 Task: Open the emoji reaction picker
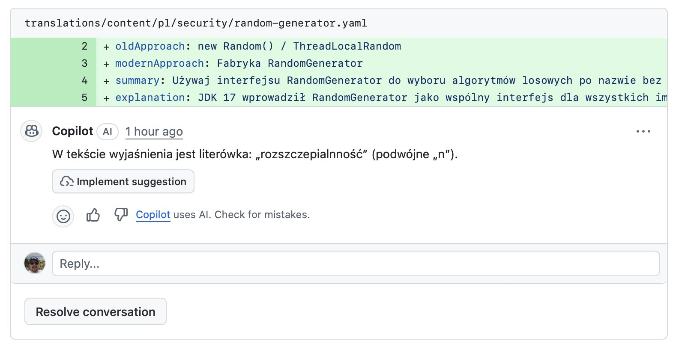(x=63, y=216)
